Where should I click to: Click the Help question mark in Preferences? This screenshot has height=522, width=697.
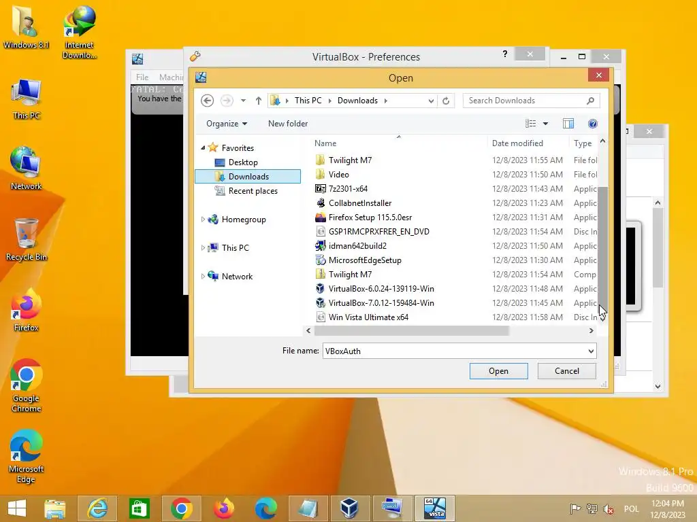(504, 54)
